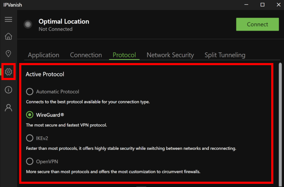Maximize the IPVanish window

click(262, 5)
